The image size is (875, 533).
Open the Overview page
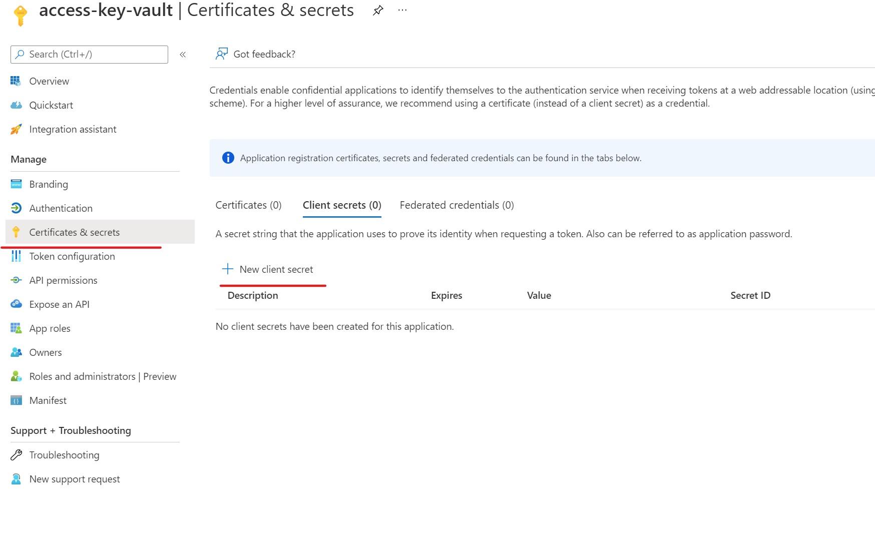click(x=49, y=81)
